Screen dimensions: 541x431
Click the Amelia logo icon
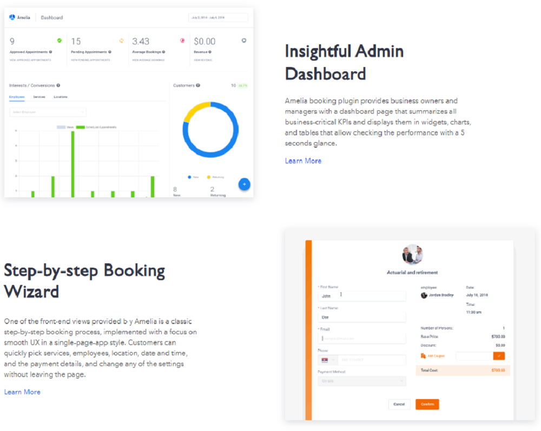[12, 17]
